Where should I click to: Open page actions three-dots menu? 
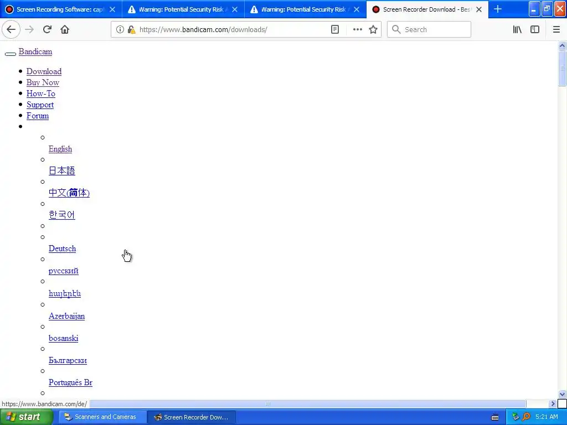pyautogui.click(x=357, y=29)
